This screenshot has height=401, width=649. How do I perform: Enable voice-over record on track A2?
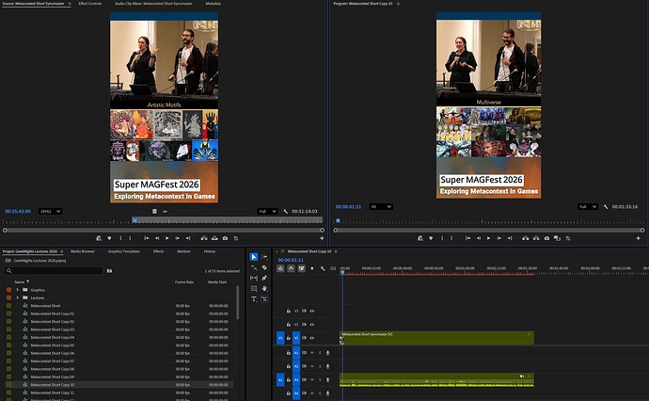327,366
